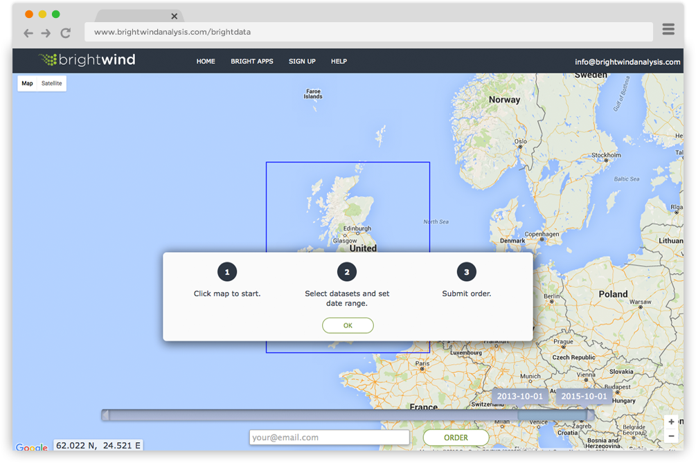Viewport: 696px width, 463px height.
Task: Click the date range slider bar
Action: click(346, 415)
